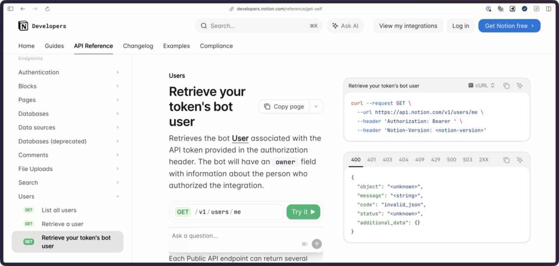Open the Copy page dropdown arrow
The height and width of the screenshot is (266, 559).
click(315, 106)
